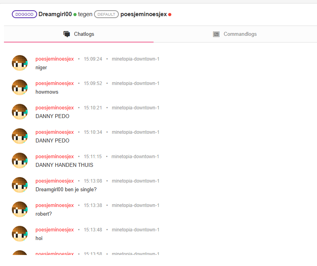Open poesjeminoesjex profile in the header
The height and width of the screenshot is (266, 317).
pos(143,14)
